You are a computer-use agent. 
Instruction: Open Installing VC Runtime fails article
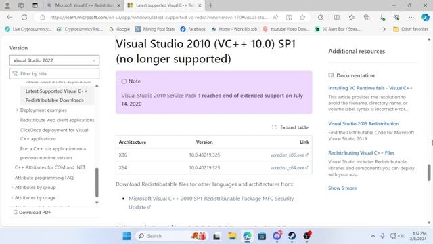[370, 88]
